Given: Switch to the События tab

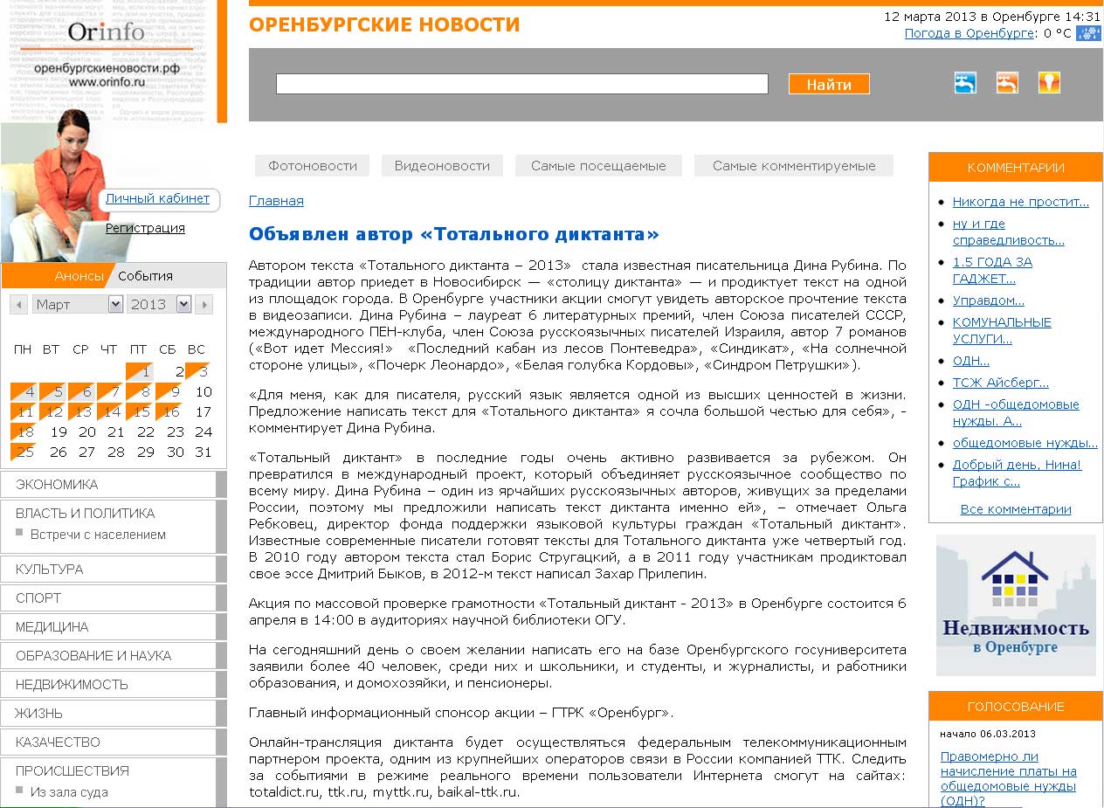Looking at the screenshot, I should 145,276.
